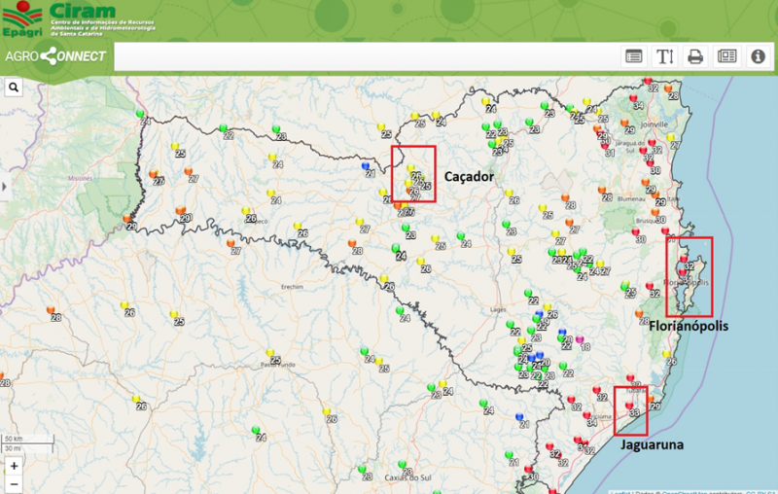This screenshot has height=494, width=778.
Task: Zoom out with the minus button
Action: (14, 483)
